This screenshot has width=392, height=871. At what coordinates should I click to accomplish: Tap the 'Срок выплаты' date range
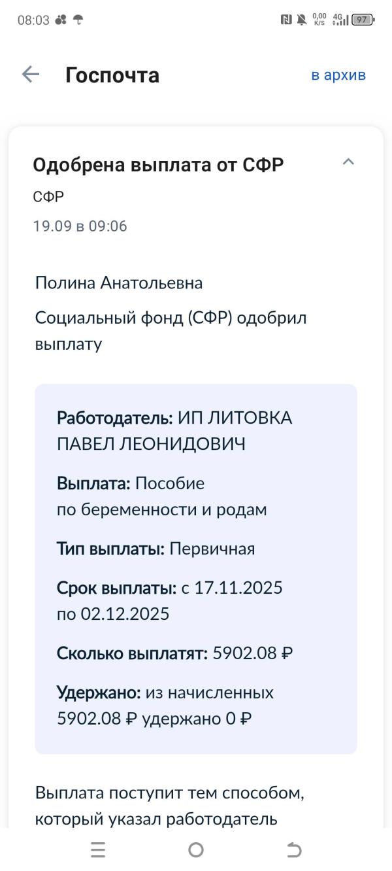[x=170, y=601]
